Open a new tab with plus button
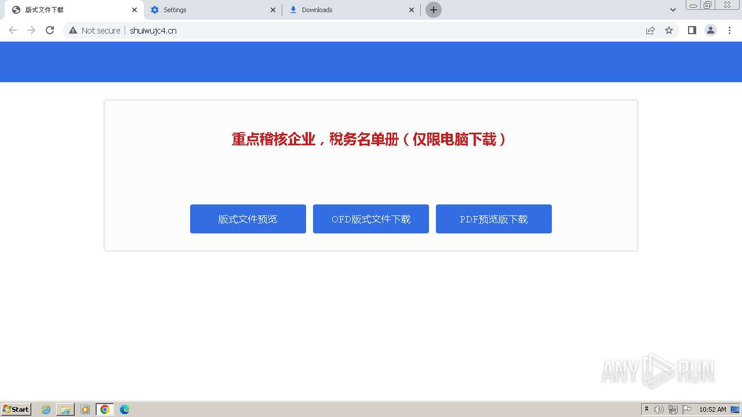Screen dimensions: 742x417 (x=434, y=10)
